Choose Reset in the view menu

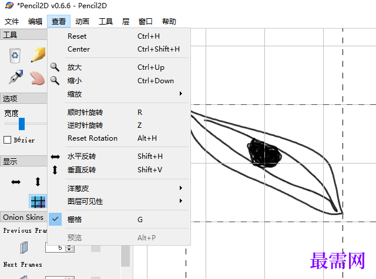(119, 36)
